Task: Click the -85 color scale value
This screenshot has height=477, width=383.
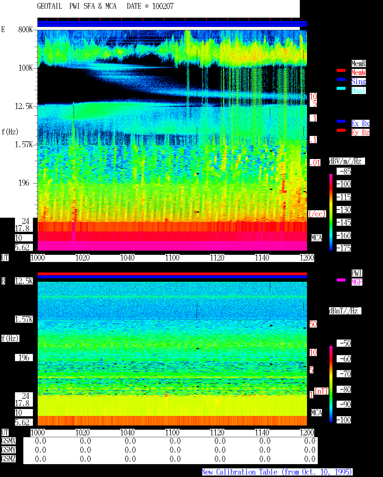Action: [344, 171]
